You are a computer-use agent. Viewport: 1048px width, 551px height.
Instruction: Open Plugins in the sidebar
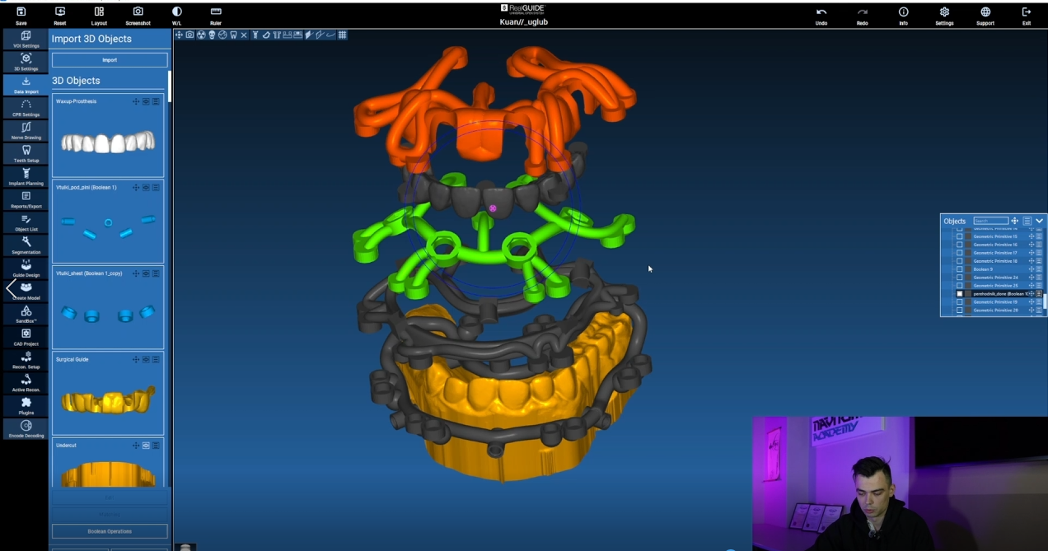coord(26,406)
